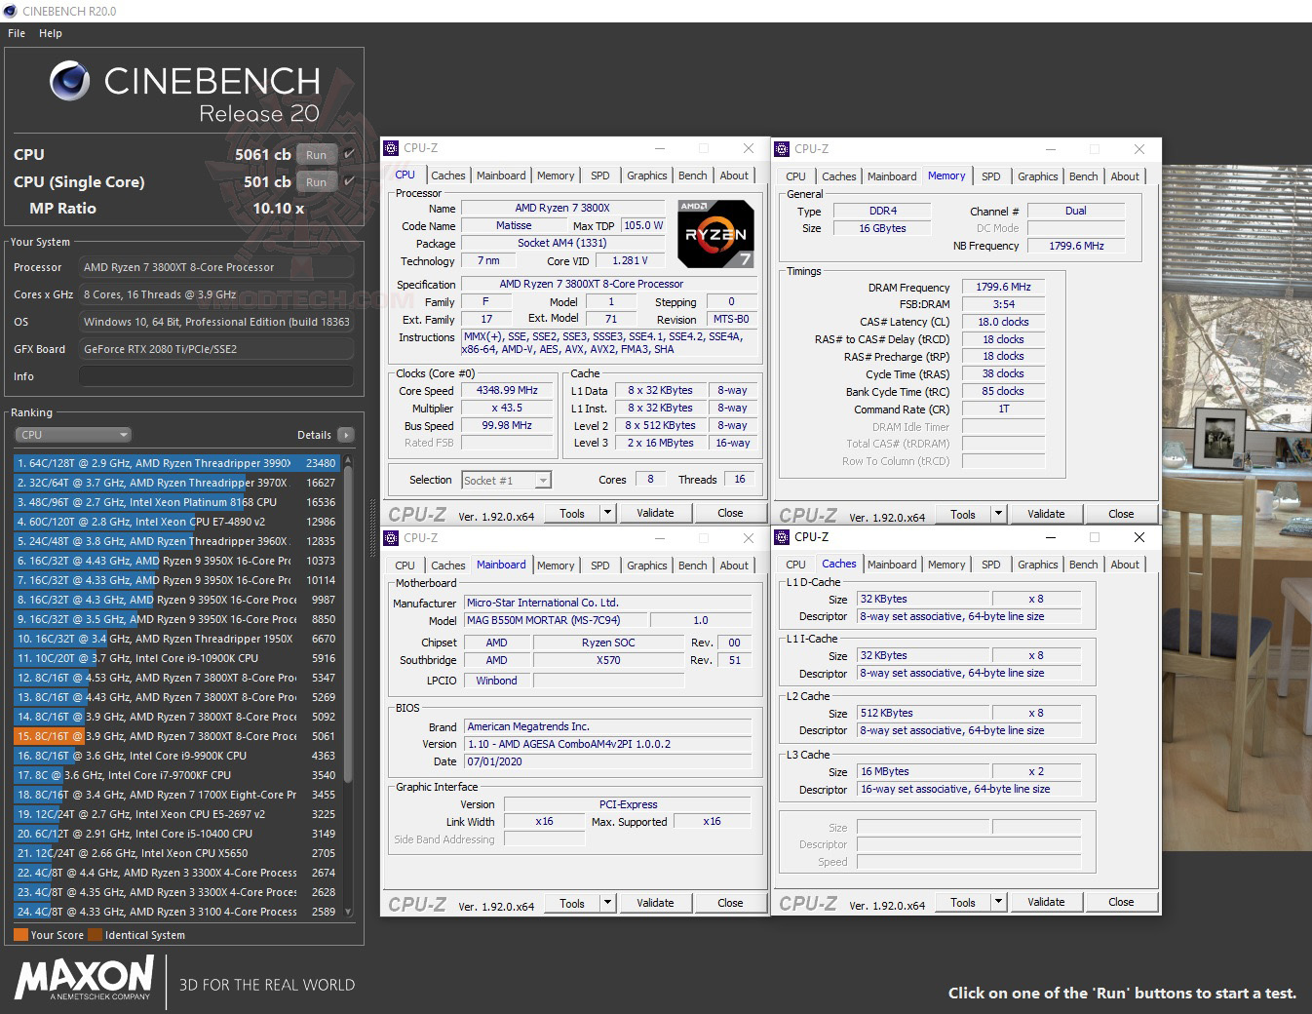
Task: Run the CPU multi-core benchmark
Action: coord(317,154)
